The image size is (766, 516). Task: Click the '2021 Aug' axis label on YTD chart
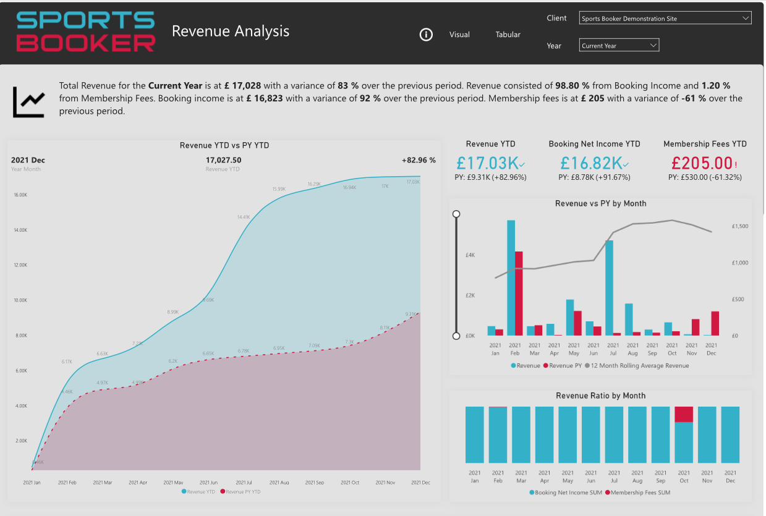pyautogui.click(x=279, y=483)
